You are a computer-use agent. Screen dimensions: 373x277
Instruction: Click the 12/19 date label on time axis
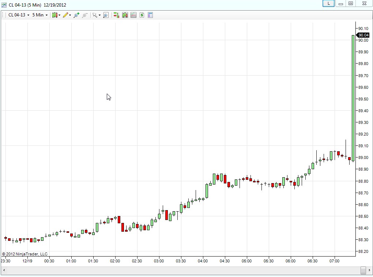pyautogui.click(x=27, y=261)
